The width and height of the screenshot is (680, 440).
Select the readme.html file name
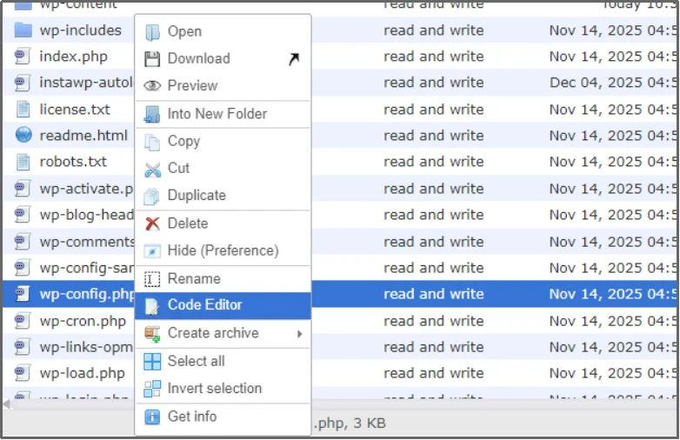click(83, 136)
